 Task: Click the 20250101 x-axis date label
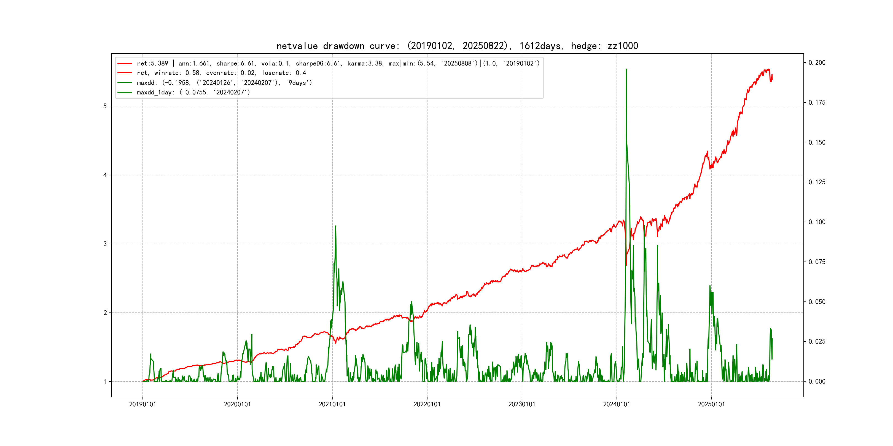coord(711,404)
